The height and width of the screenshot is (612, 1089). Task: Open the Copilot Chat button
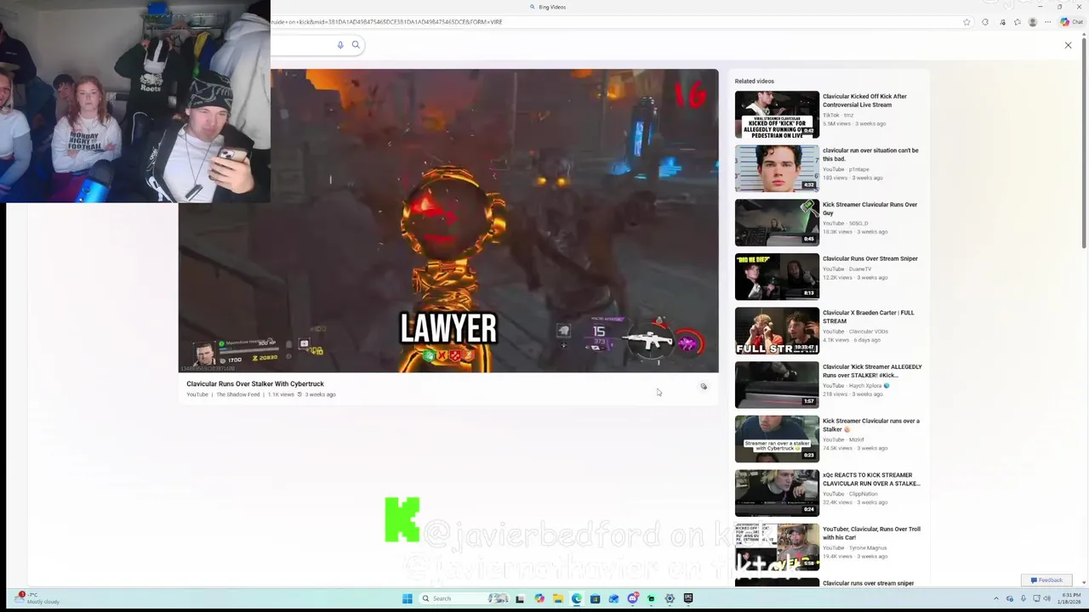pos(1071,22)
